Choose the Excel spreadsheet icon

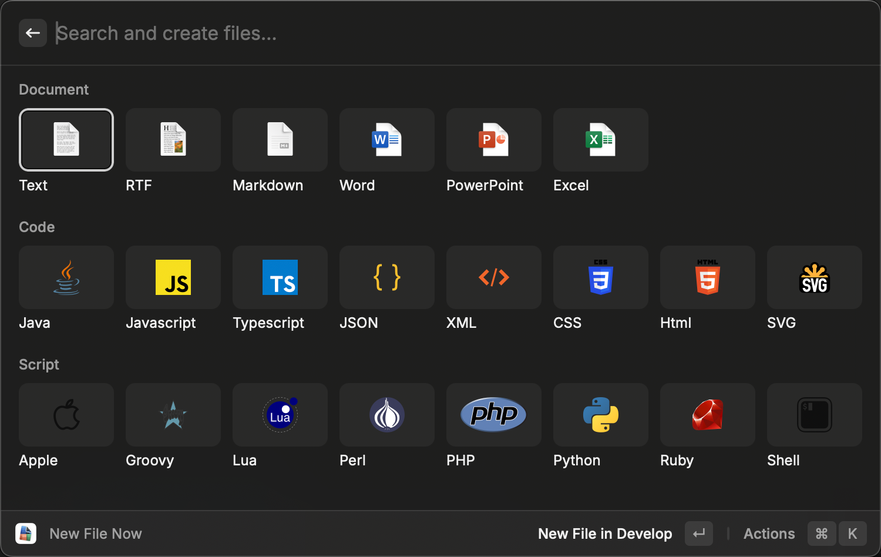pos(601,140)
